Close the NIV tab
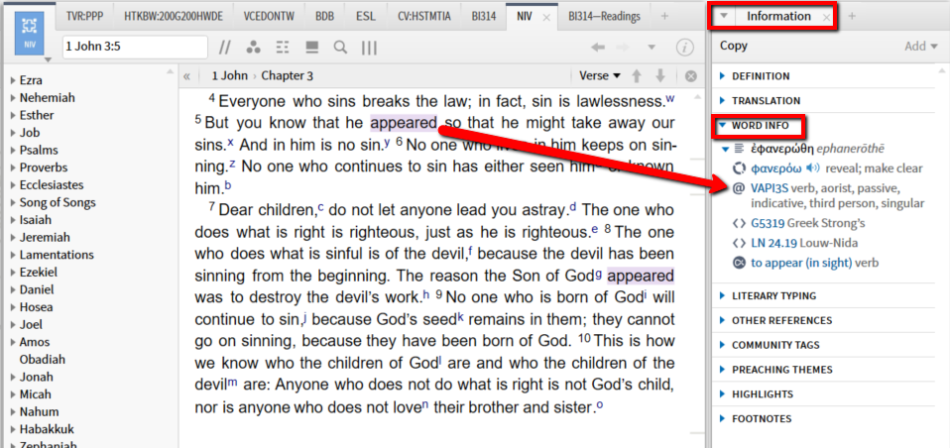This screenshot has height=448, width=950. click(x=545, y=18)
